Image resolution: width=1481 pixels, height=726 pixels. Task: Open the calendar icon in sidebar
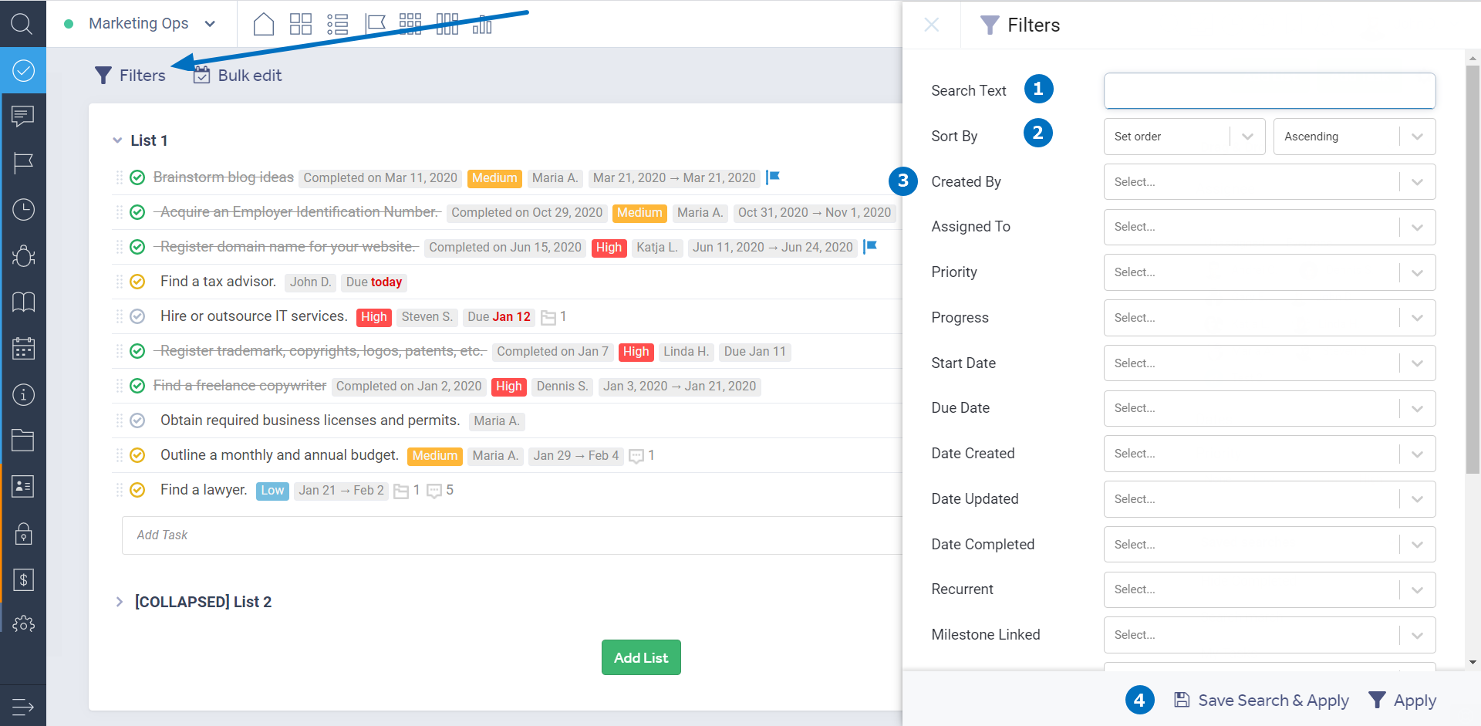23,348
